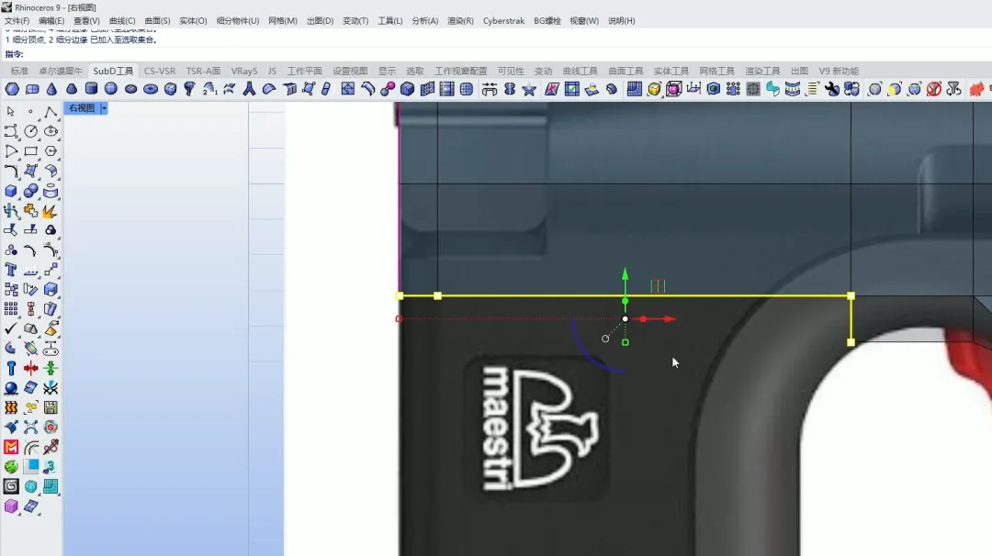Switch to the 曲线工具 toolbar tab
The width and height of the screenshot is (992, 556).
pyautogui.click(x=581, y=71)
